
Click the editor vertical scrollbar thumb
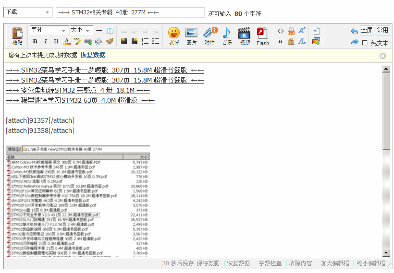pos(386,111)
